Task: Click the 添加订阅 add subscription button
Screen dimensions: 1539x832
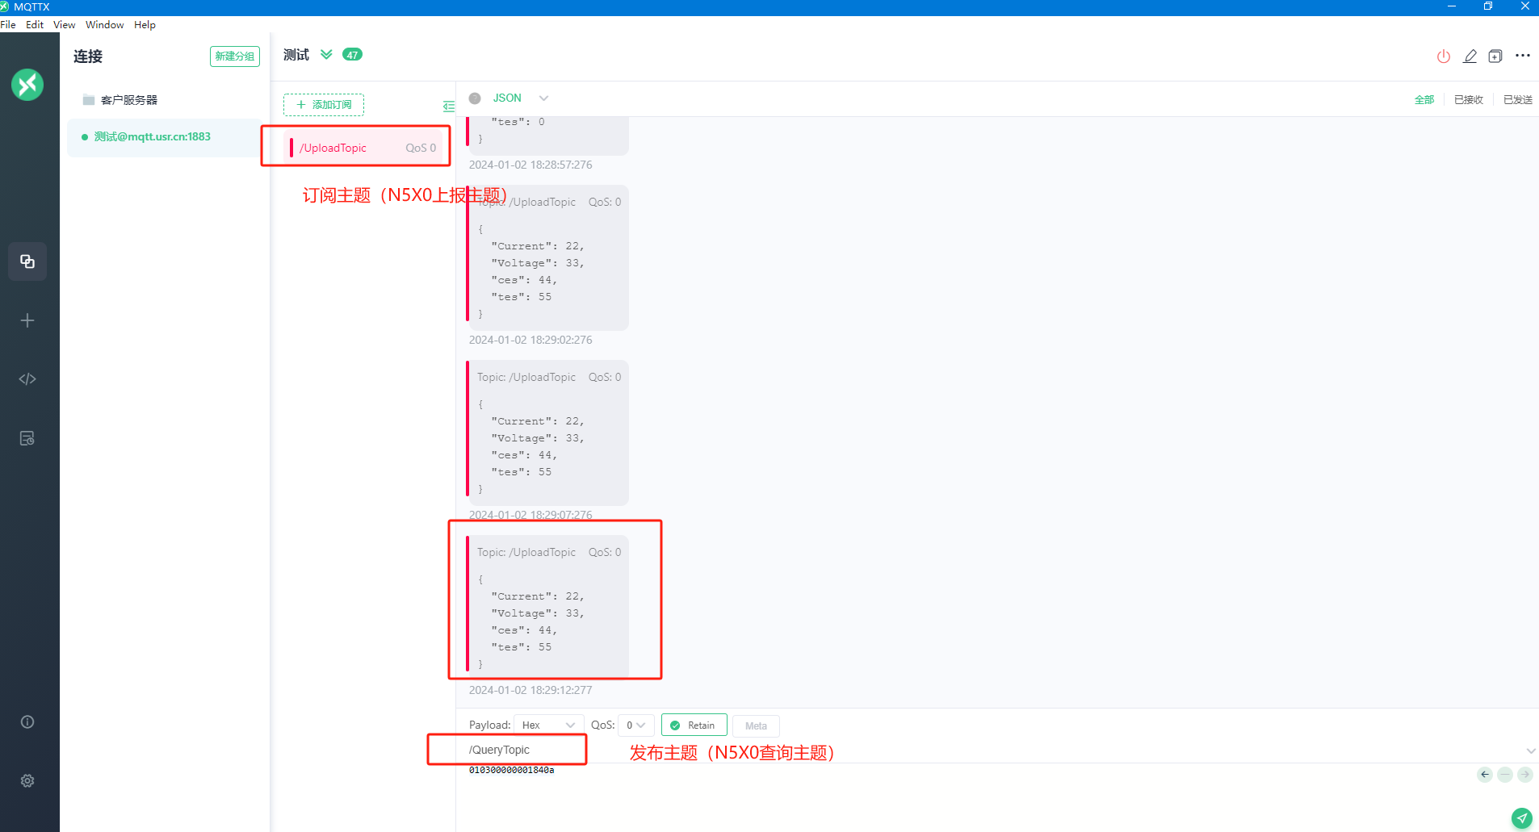Action: point(324,105)
